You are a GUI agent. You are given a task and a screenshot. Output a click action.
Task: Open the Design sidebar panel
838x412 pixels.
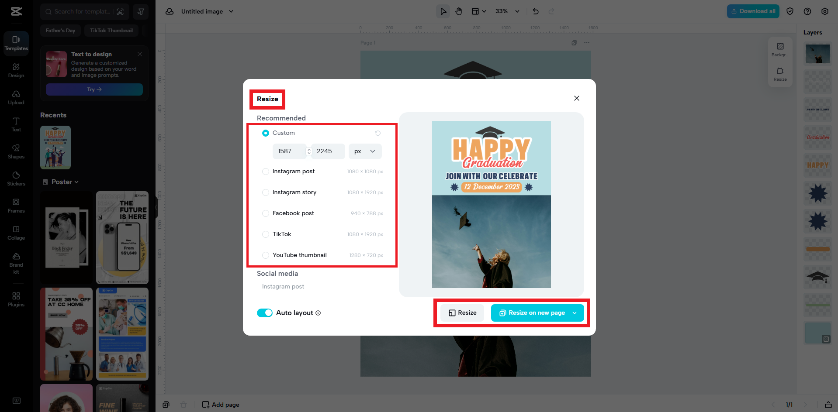[16, 71]
